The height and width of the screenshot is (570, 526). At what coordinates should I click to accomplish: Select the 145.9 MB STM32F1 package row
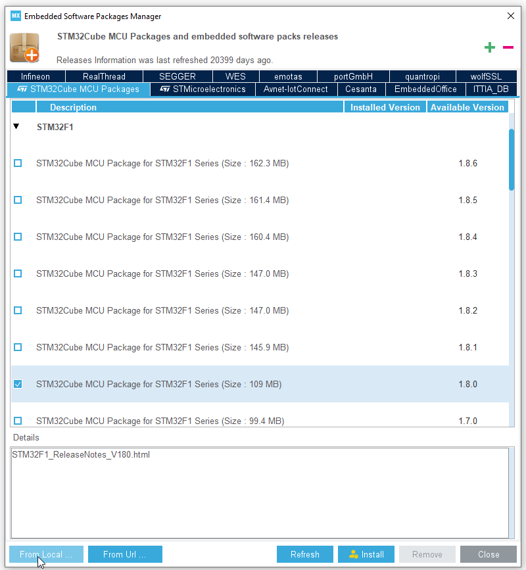260,347
